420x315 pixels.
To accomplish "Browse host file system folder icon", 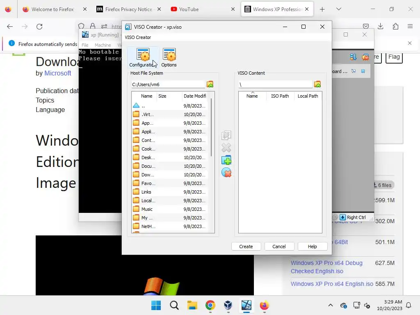I will [x=210, y=84].
